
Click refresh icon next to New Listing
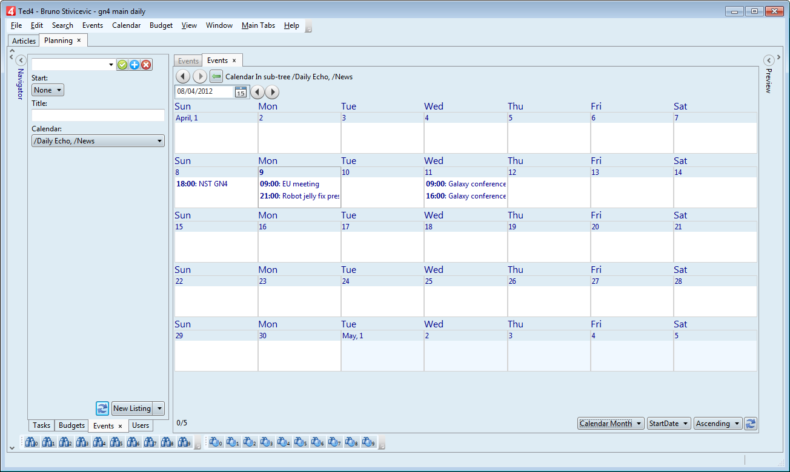(x=102, y=408)
